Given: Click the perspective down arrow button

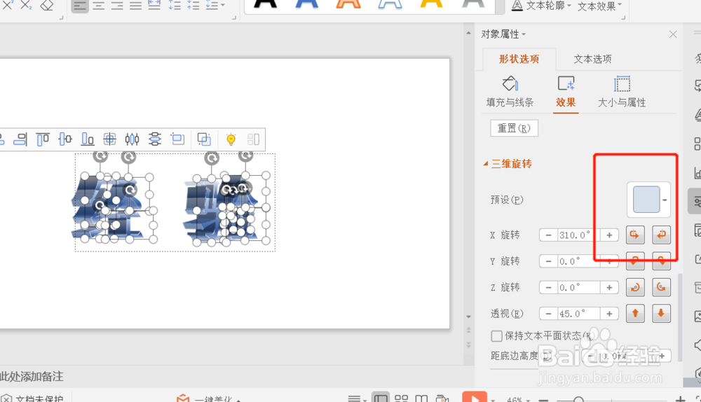Looking at the screenshot, I should pyautogui.click(x=661, y=314).
